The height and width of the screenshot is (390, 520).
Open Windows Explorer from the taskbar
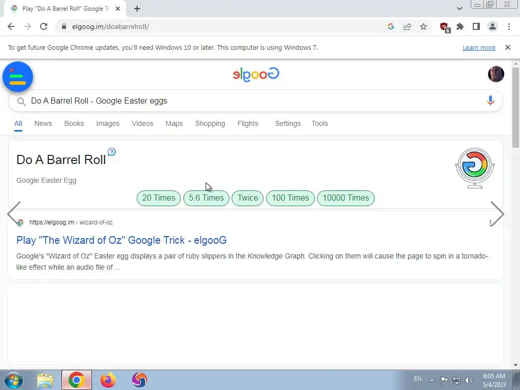[x=45, y=380]
